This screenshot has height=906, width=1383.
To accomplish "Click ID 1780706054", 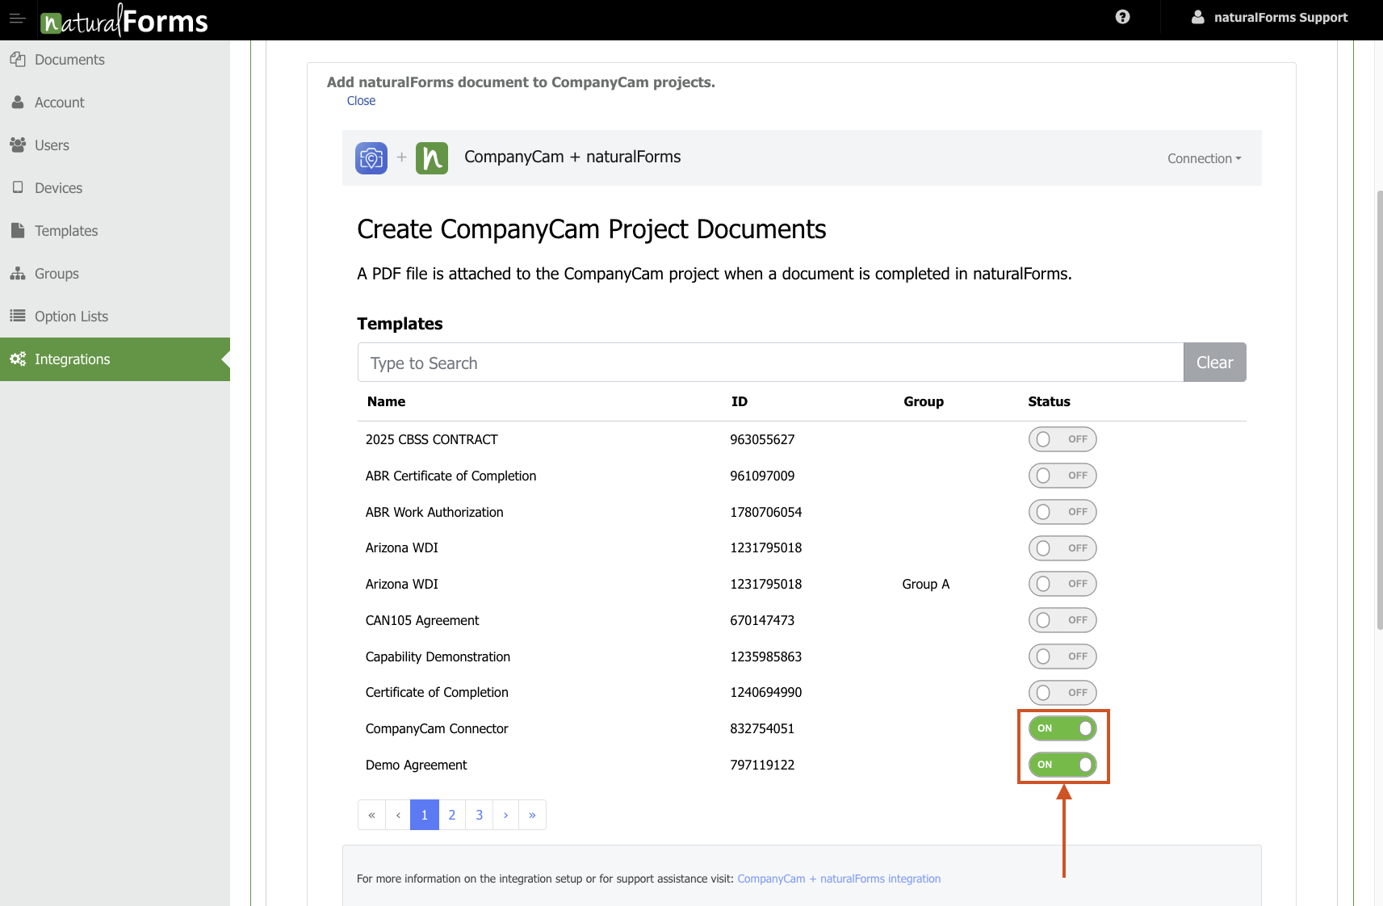I will 765,512.
